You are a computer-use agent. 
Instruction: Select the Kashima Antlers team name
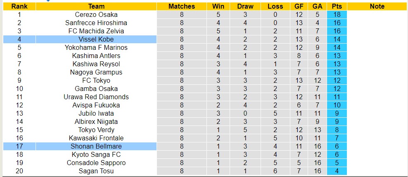coord(96,56)
